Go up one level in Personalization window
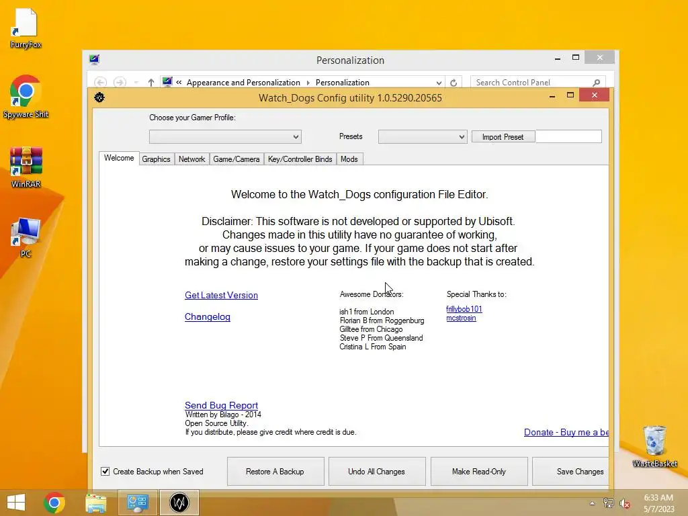The height and width of the screenshot is (516, 688). [151, 82]
